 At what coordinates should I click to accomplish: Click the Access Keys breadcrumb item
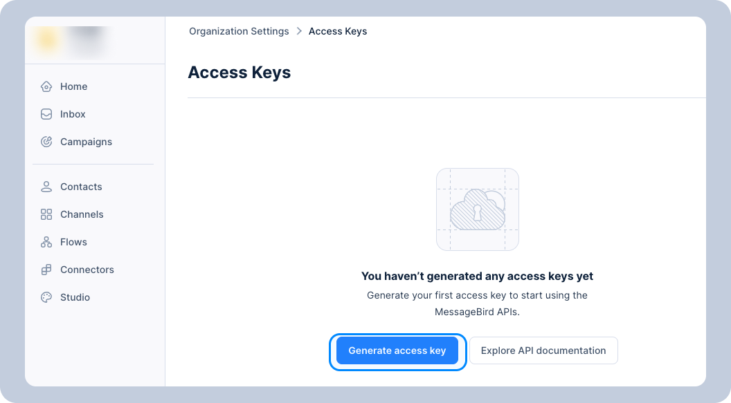click(338, 31)
